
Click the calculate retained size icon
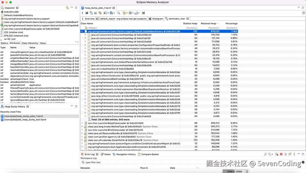pyautogui.click(x=130, y=13)
